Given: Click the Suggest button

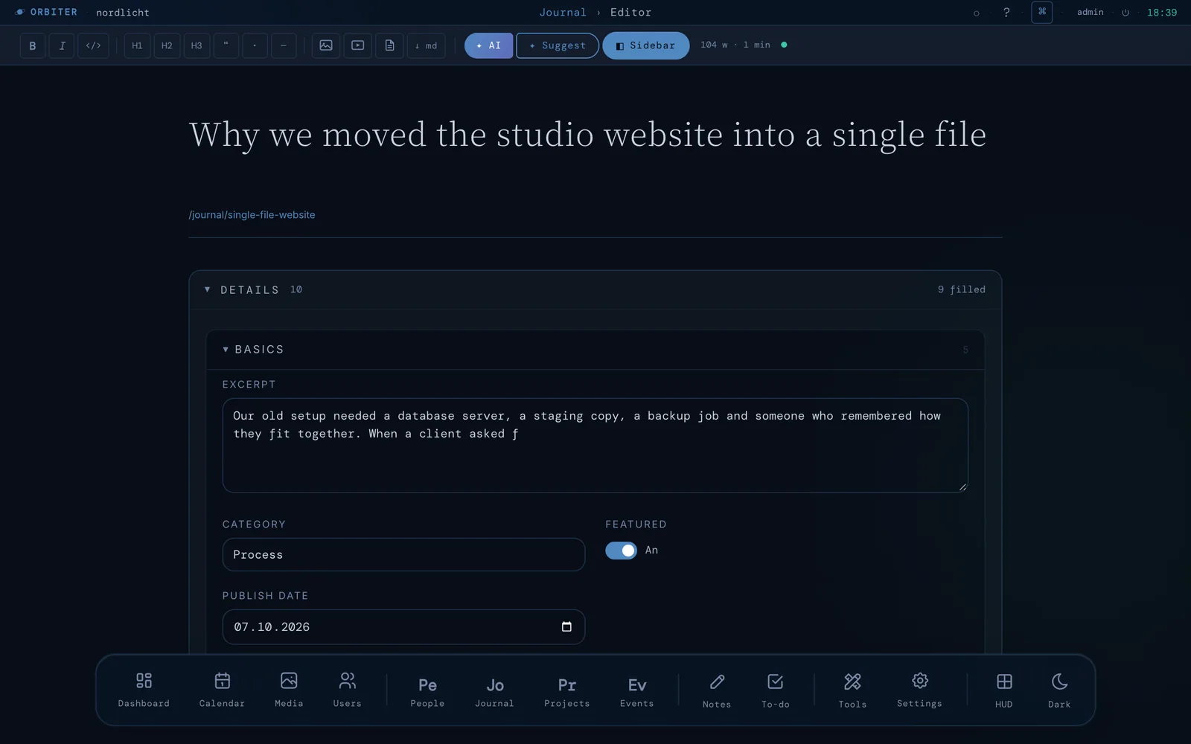Looking at the screenshot, I should point(558,45).
